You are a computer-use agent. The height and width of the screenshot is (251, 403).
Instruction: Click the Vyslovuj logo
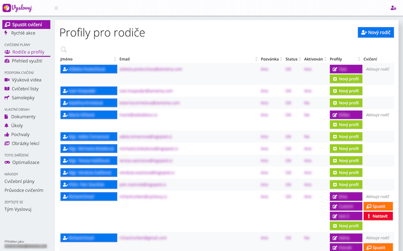pyautogui.click(x=17, y=8)
